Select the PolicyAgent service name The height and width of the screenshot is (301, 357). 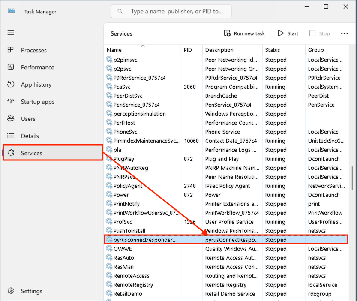(x=128, y=186)
